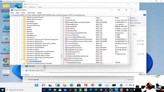Open the black terminal icon on the Windows 11 taskbar
Viewport: 164px width, 92px height.
114,85
